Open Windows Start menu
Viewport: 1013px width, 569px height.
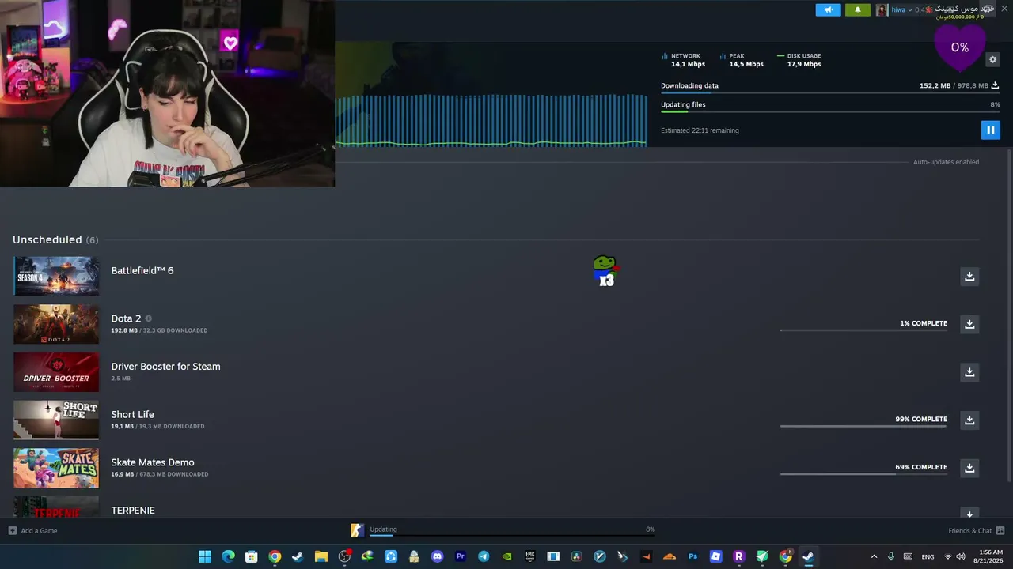(205, 556)
